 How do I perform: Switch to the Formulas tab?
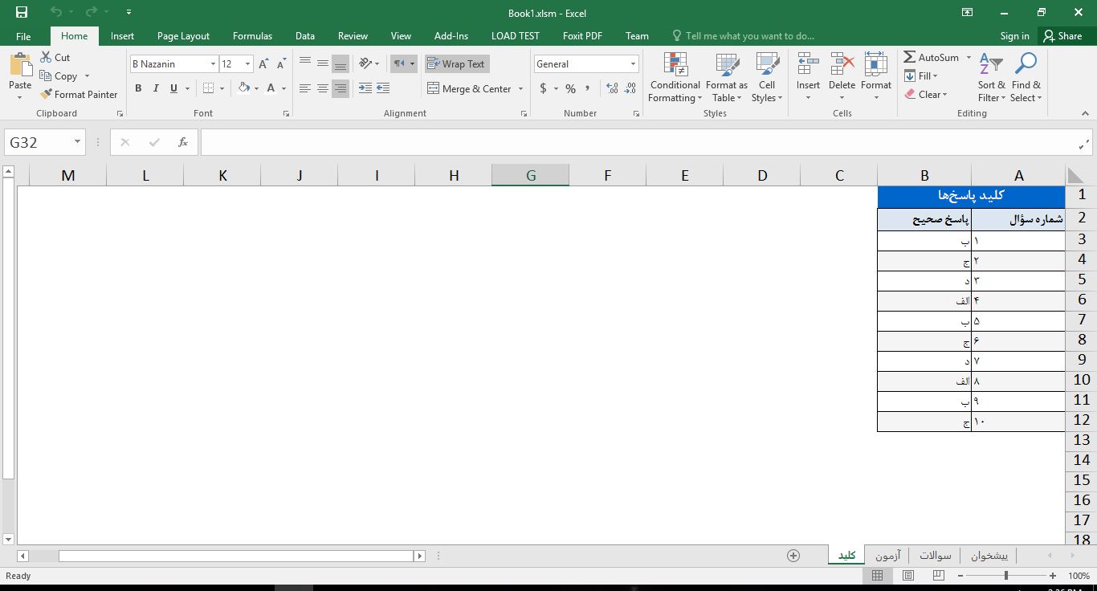tap(252, 36)
